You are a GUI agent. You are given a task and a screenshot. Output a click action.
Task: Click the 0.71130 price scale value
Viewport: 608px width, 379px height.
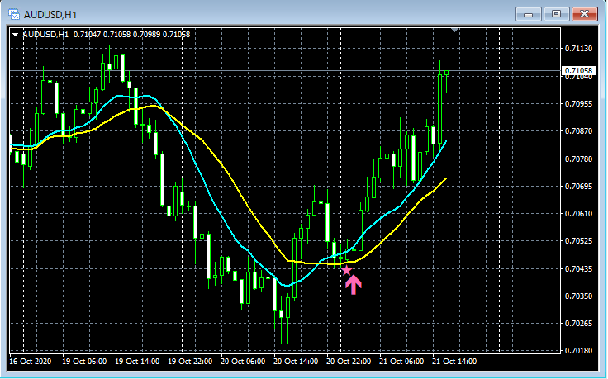(578, 49)
